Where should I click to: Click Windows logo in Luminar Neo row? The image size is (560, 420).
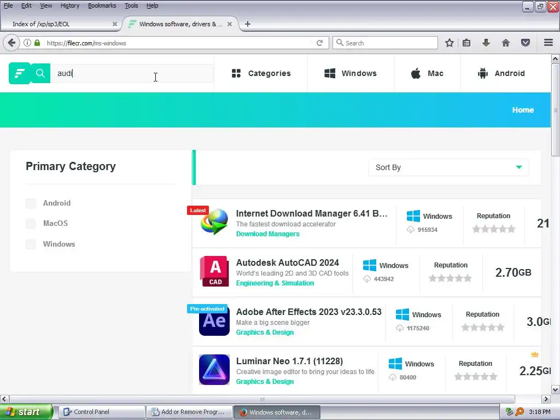pyautogui.click(x=395, y=364)
